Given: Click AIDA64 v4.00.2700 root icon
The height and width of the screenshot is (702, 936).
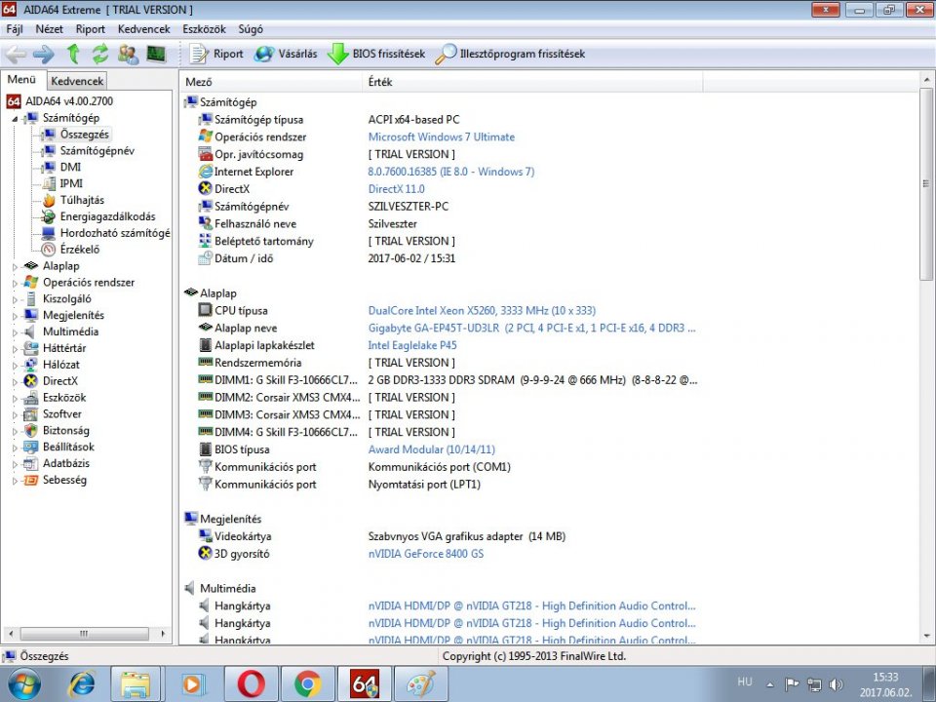Looking at the screenshot, I should click(x=13, y=101).
